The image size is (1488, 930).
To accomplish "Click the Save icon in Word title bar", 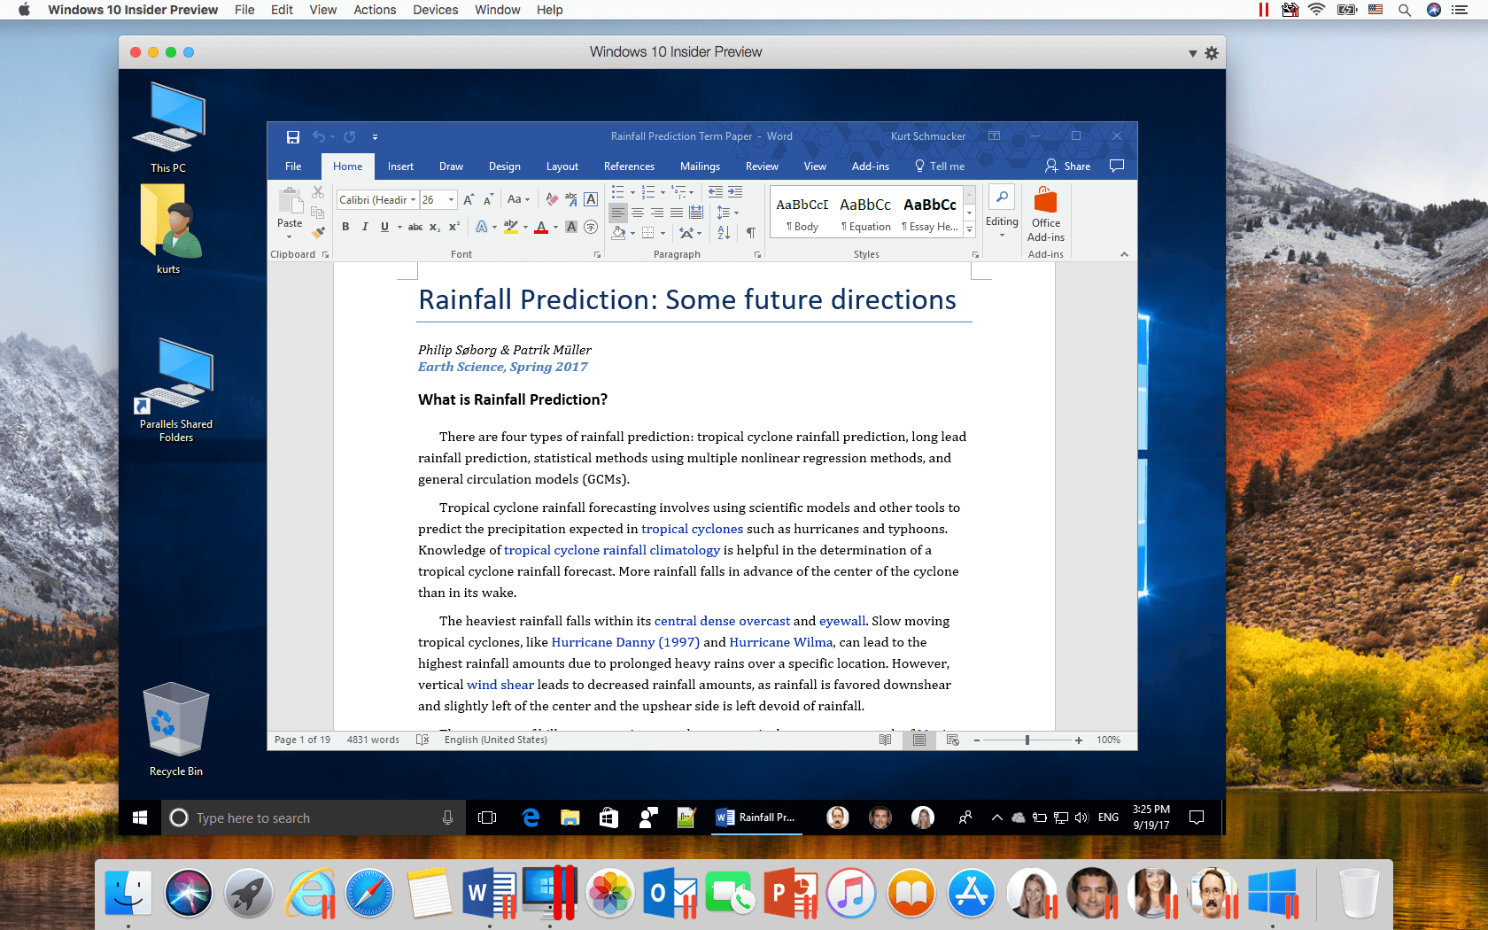I will tap(293, 136).
